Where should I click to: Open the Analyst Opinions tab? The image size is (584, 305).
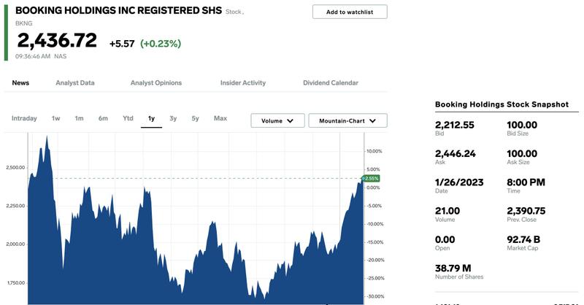[156, 82]
